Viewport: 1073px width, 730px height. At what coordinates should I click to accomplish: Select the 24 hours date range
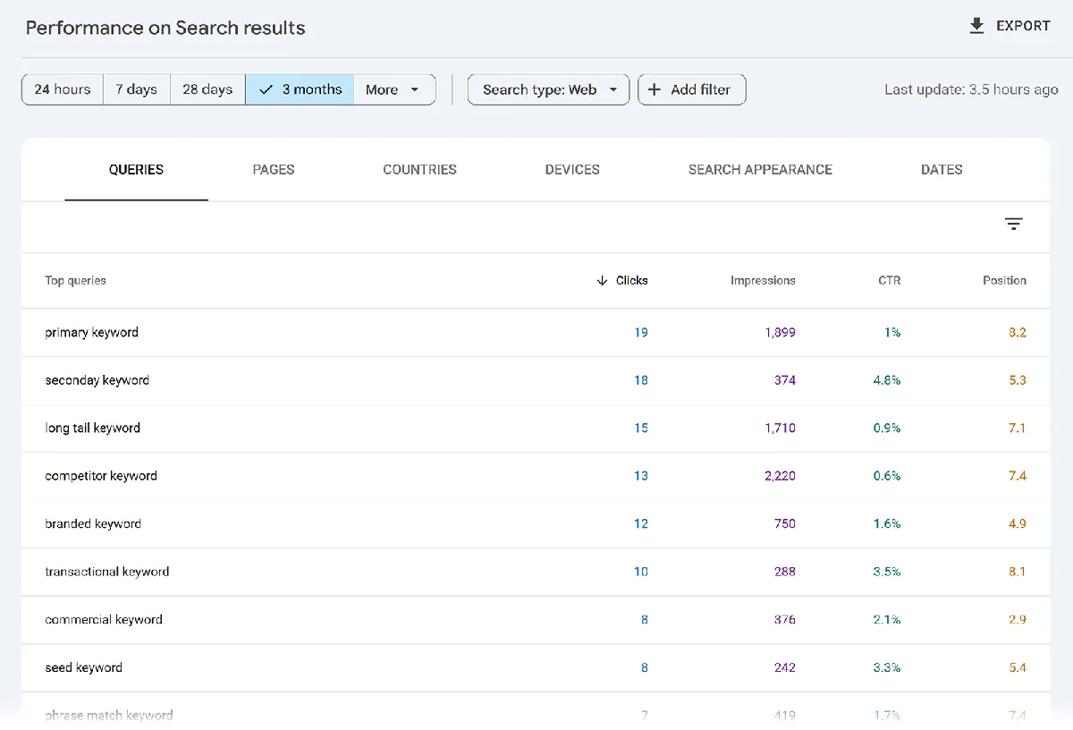[x=63, y=89]
